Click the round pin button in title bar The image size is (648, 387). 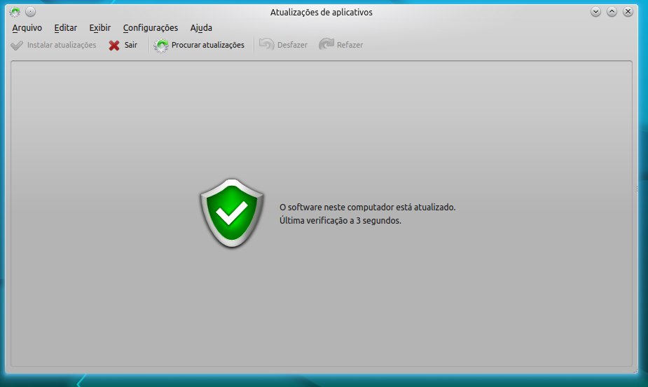(x=31, y=12)
